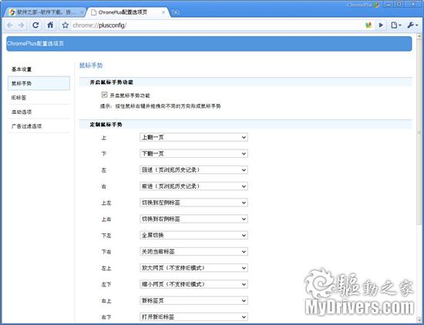Click the ChromePlus配置选项页 header text
Viewport: 424px width, 325px height.
(35, 43)
